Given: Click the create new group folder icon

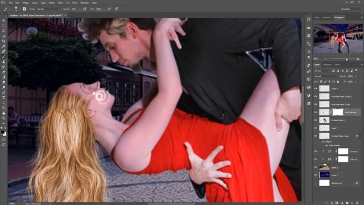Looking at the screenshot, I should click(347, 203).
